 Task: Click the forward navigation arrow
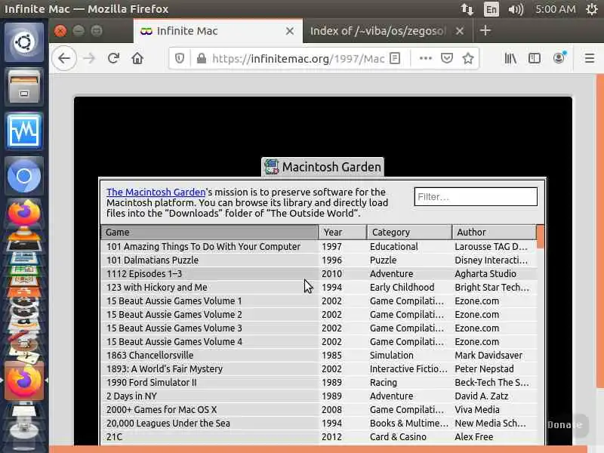click(x=89, y=59)
